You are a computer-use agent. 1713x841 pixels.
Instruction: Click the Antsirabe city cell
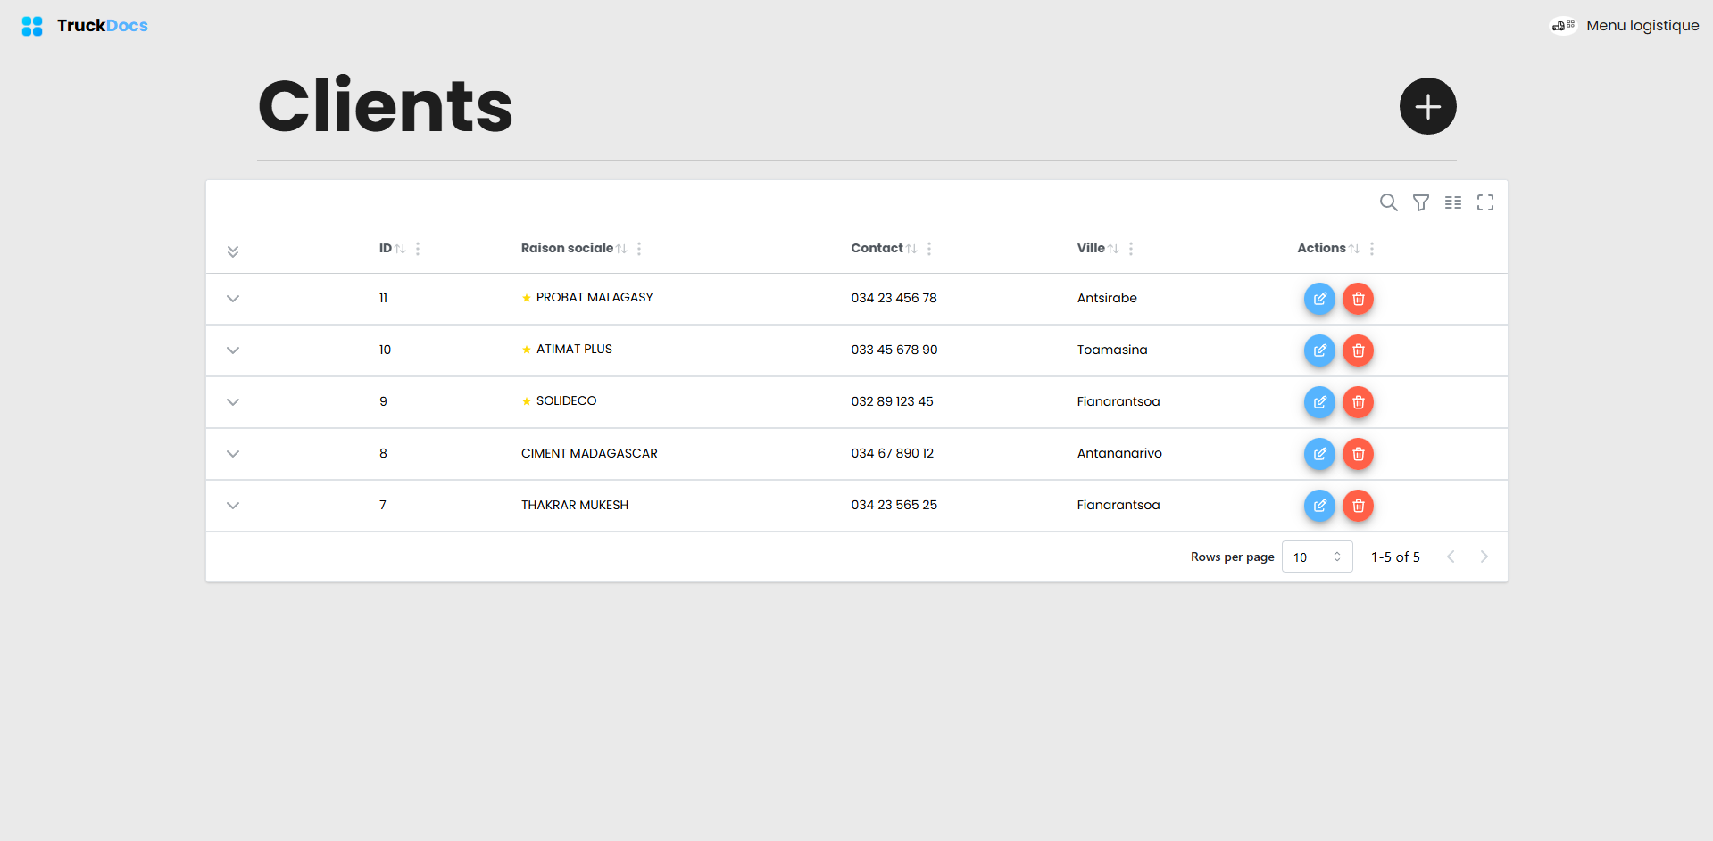click(x=1107, y=298)
